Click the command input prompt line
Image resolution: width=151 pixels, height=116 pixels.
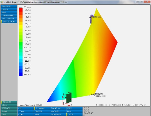point(117,115)
